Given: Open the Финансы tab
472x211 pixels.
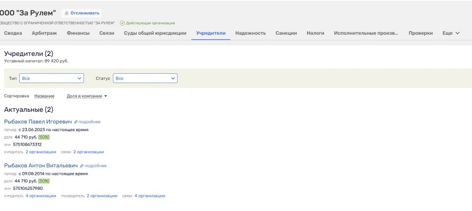Looking at the screenshot, I should pos(78,33).
